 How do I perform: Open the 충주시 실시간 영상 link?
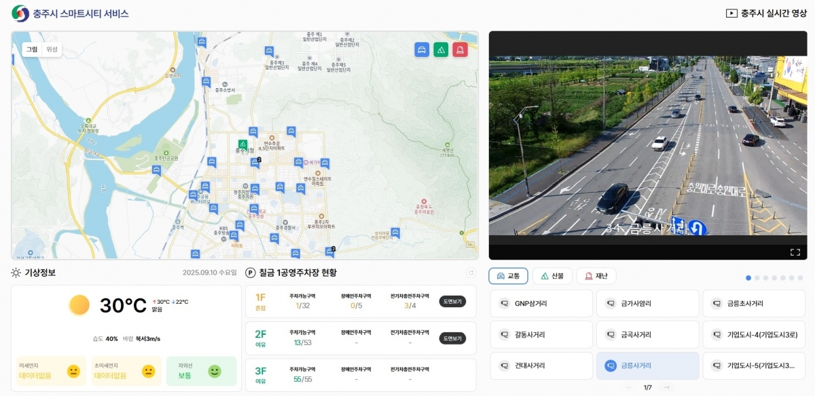pyautogui.click(x=766, y=14)
